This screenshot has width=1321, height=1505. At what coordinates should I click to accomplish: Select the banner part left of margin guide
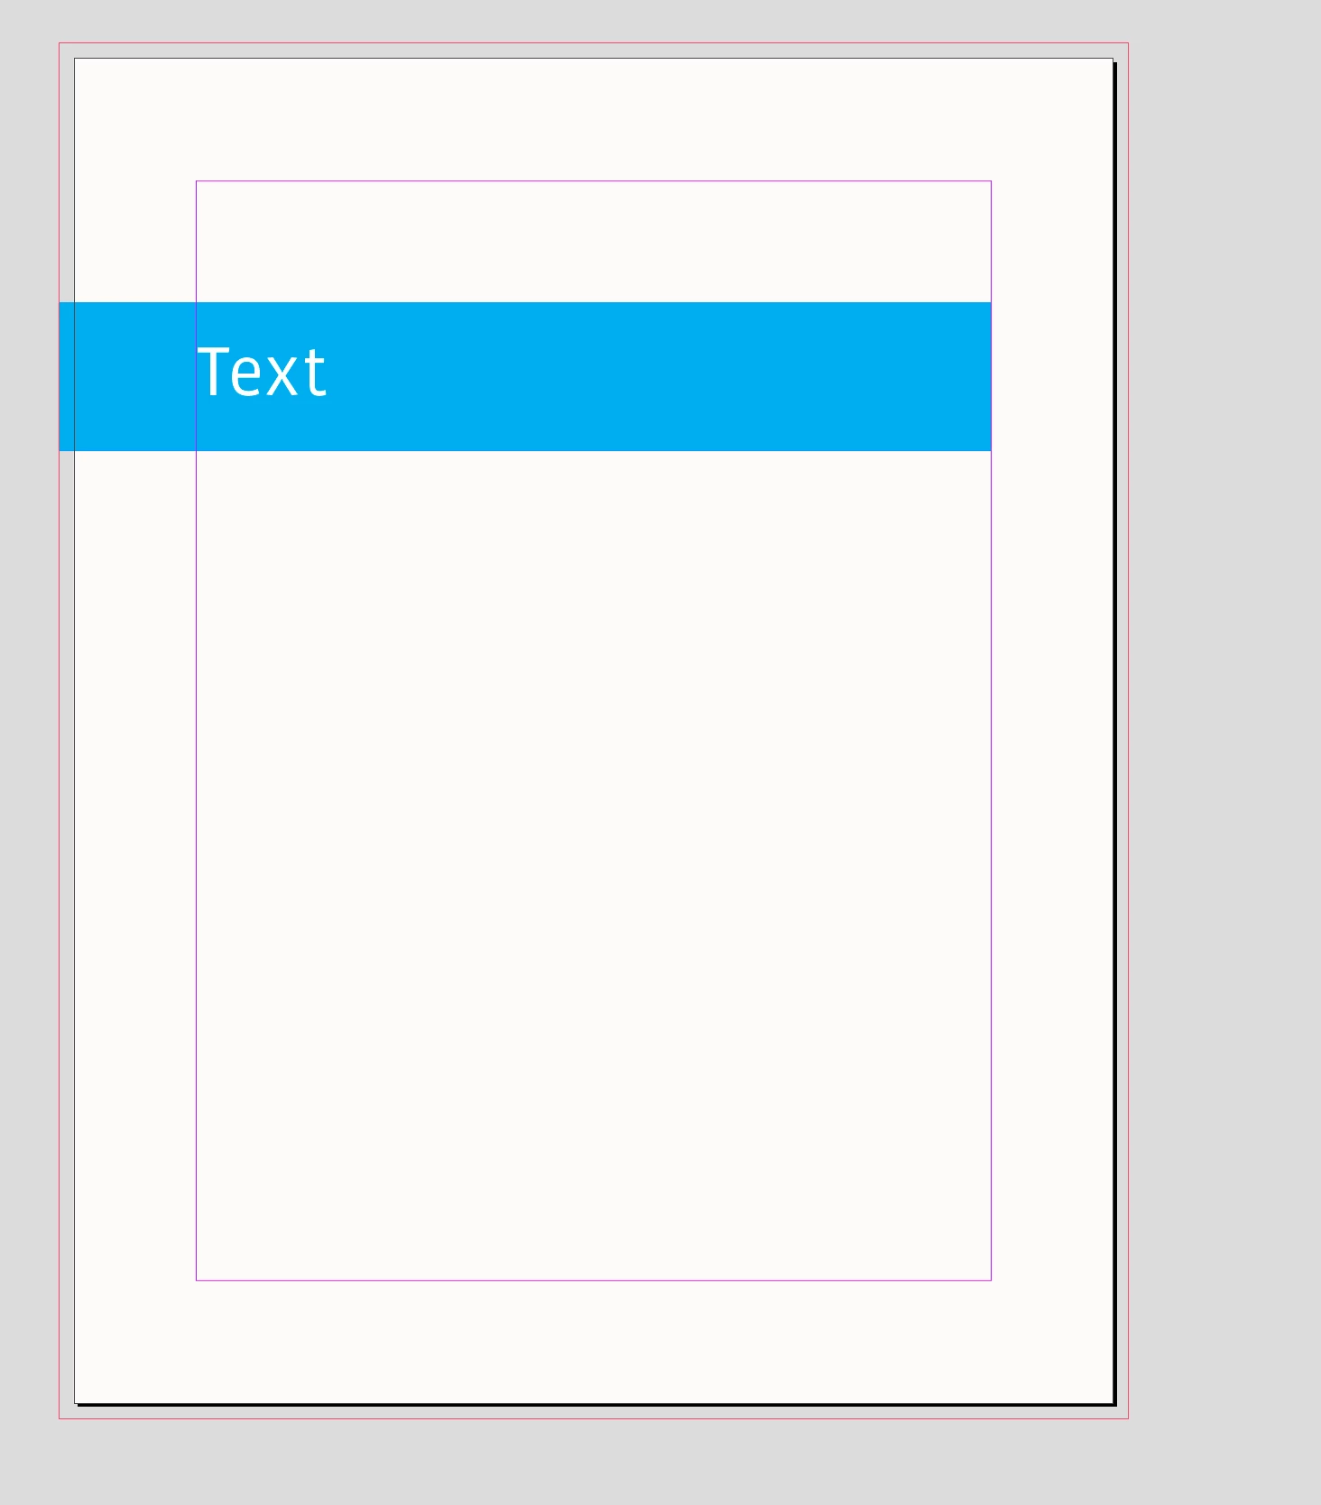[x=127, y=376]
